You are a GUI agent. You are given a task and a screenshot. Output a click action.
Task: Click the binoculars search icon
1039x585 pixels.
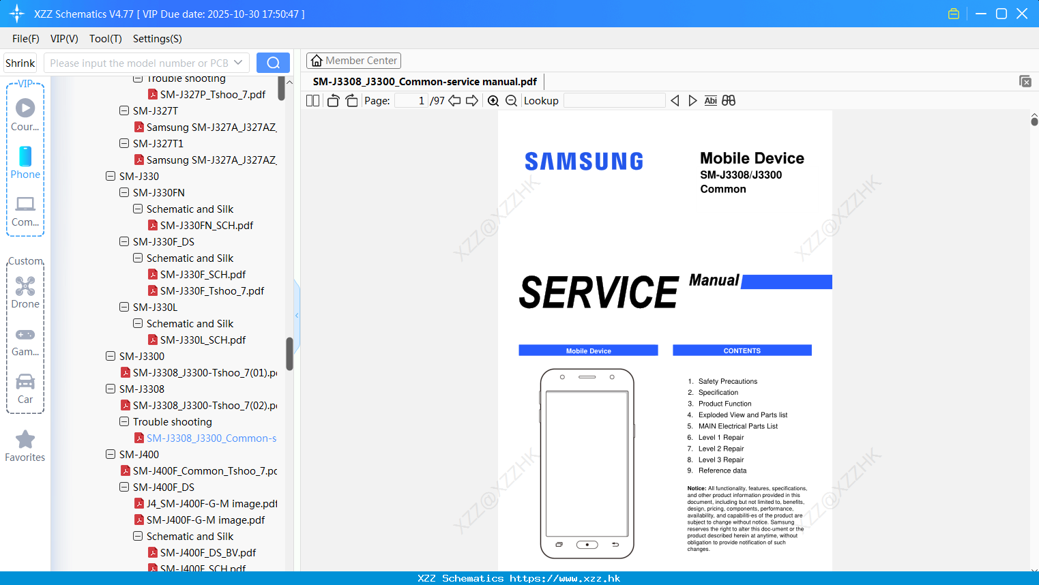(729, 101)
